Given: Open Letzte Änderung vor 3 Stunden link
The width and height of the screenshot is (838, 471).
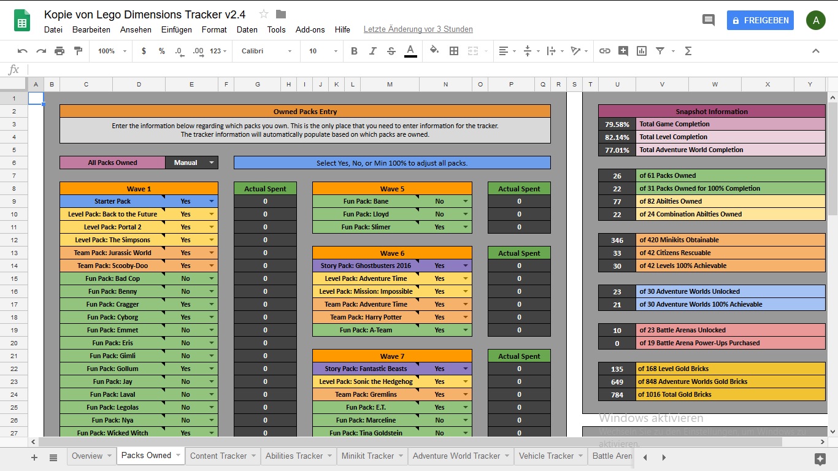Looking at the screenshot, I should tap(418, 29).
